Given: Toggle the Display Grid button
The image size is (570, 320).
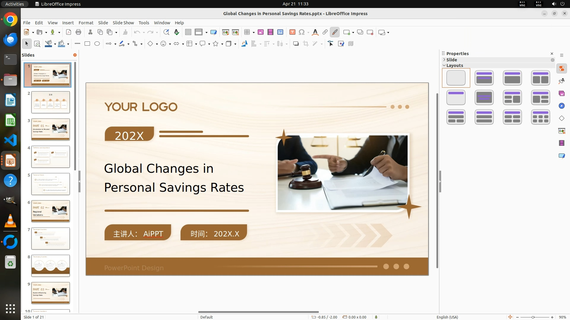Looking at the screenshot, I should (x=188, y=32).
